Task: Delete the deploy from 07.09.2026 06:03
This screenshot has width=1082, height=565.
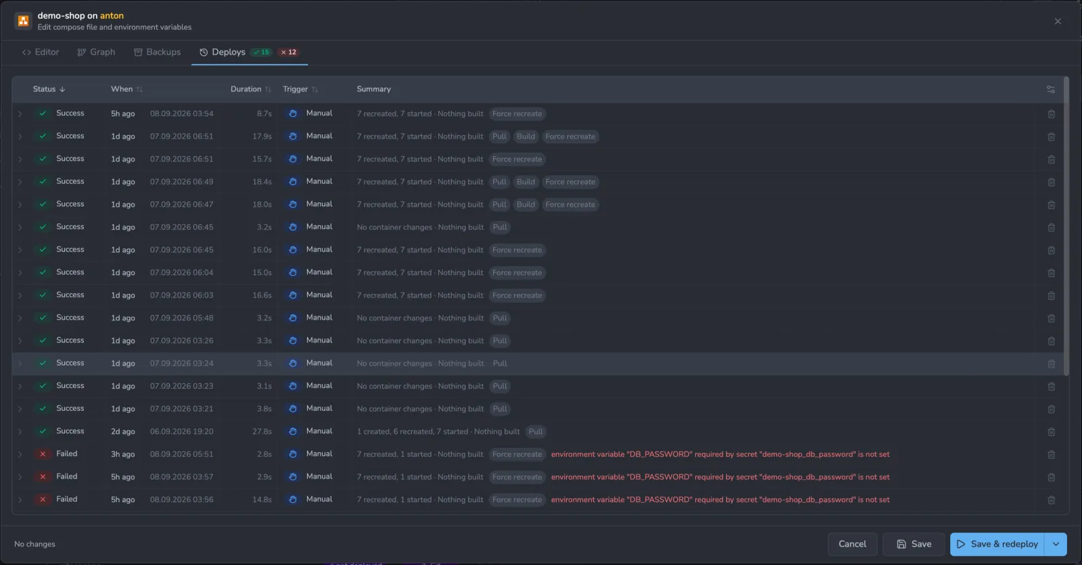Action: (1051, 295)
